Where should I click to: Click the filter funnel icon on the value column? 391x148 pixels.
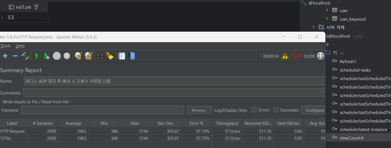click(36, 7)
